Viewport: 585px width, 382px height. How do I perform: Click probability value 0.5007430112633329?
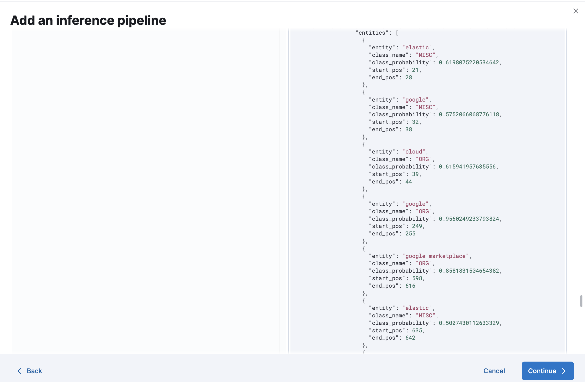[469, 323]
